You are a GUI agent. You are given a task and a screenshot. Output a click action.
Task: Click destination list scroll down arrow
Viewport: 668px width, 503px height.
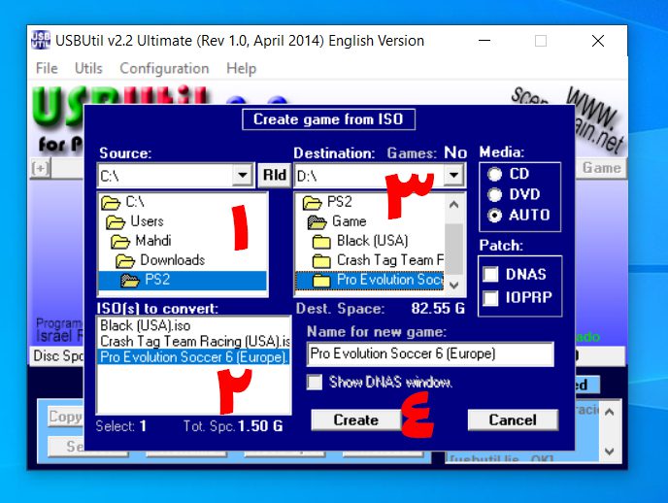tap(453, 285)
